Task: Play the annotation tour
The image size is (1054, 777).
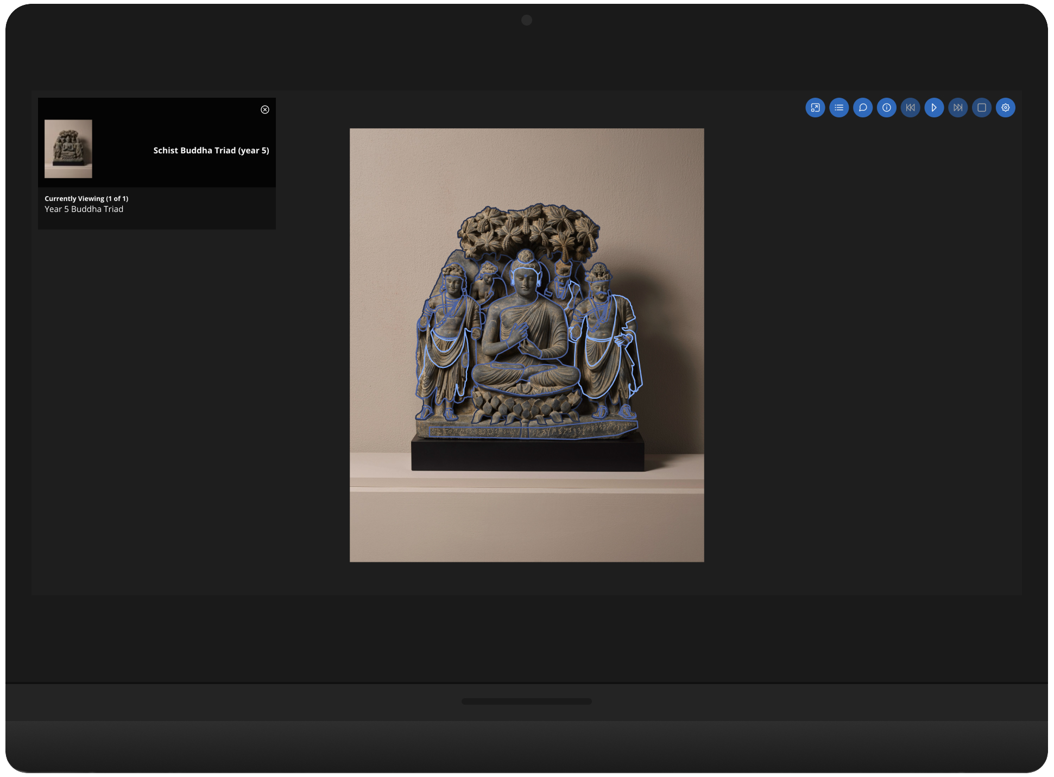Action: [934, 108]
